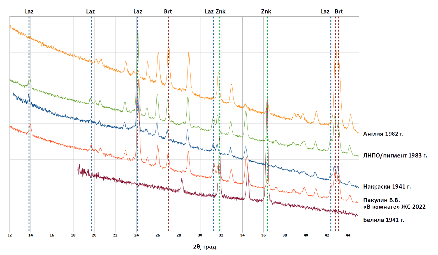Click the 44 tick on the x-axis
Viewport: 438px width, 255px height.
pos(348,235)
